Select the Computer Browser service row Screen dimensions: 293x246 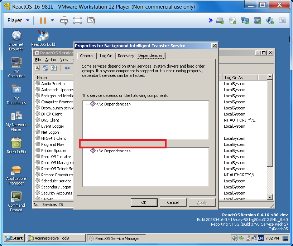coord(54,102)
